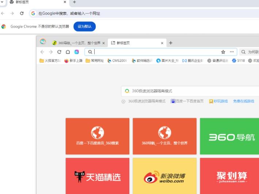Open the 腾讯企业 bookmark
The image size is (259, 194).
[x=193, y=61]
